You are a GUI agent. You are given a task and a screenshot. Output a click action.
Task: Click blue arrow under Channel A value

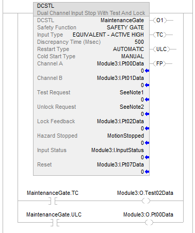(x=147, y=71)
